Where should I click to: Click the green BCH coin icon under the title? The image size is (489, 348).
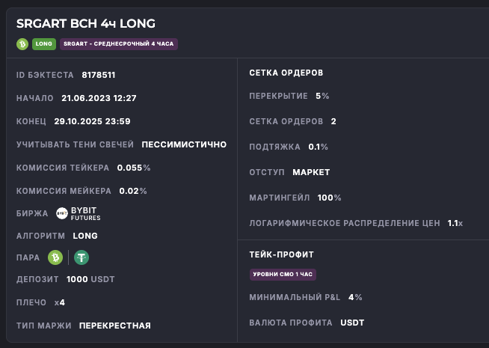22,44
